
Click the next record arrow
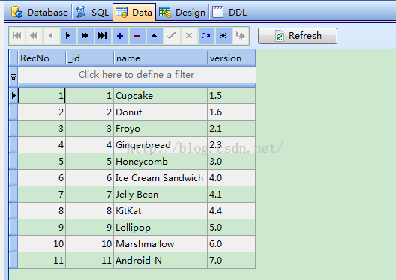68,36
